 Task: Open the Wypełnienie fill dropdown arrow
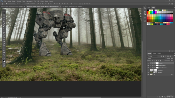tap(174, 61)
